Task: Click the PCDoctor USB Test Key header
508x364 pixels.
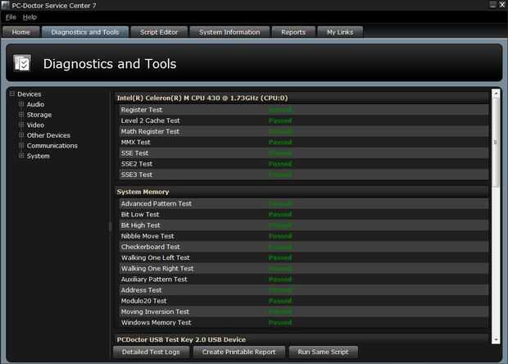Action: coord(302,339)
